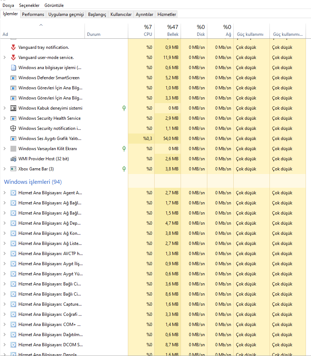Expand the Windows Security Health Service row
This screenshot has height=356, width=311.
[5, 118]
